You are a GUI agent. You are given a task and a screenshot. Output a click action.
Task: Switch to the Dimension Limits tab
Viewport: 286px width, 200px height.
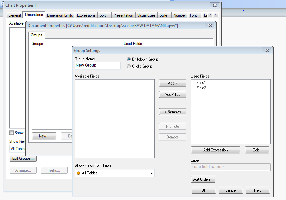[60, 15]
